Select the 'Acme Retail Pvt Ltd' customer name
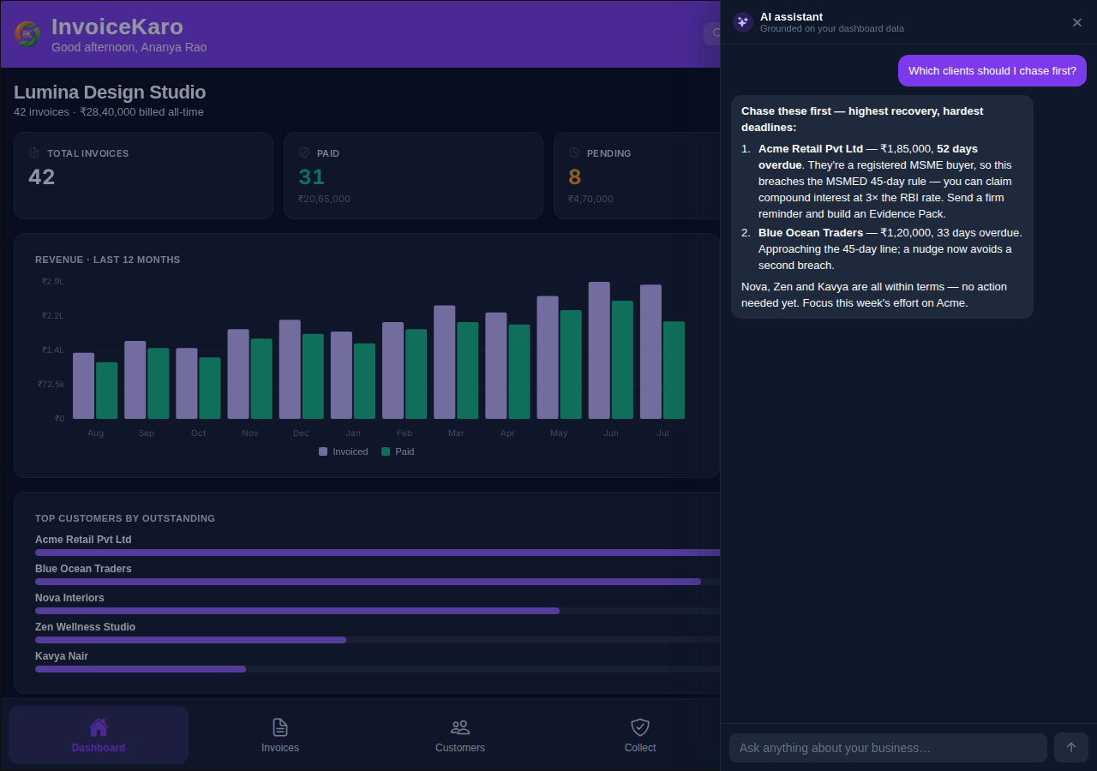1097x771 pixels. [83, 540]
